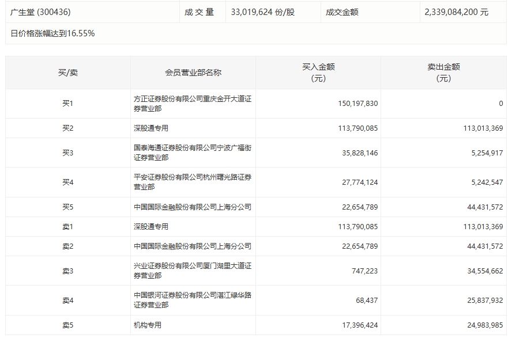Select sell amount 5,242,547

487,183
